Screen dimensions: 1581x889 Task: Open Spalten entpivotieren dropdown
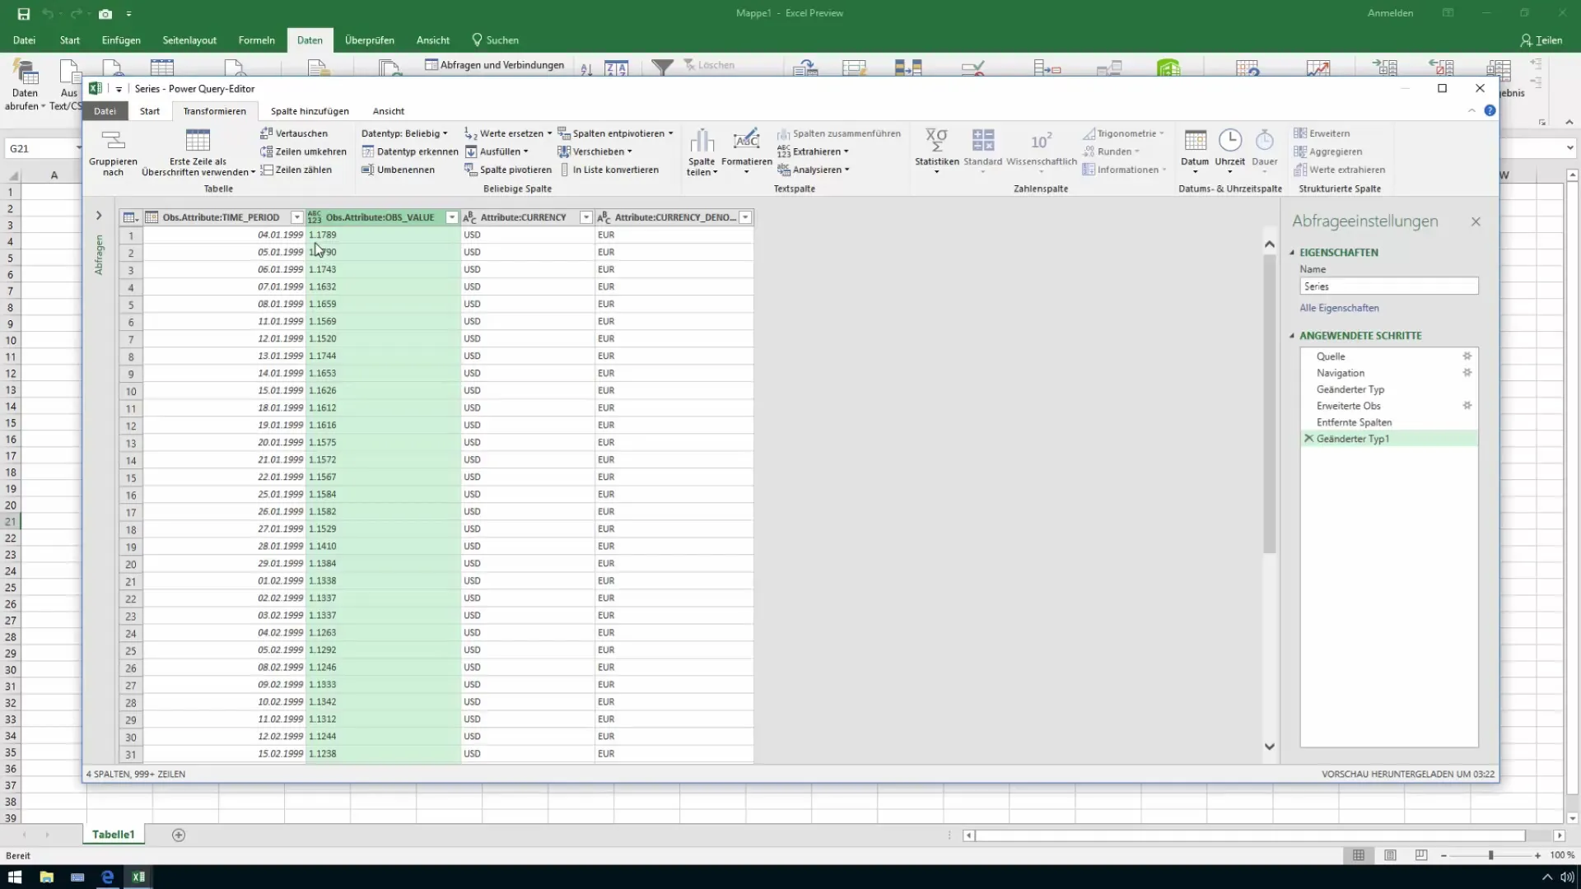click(615, 133)
